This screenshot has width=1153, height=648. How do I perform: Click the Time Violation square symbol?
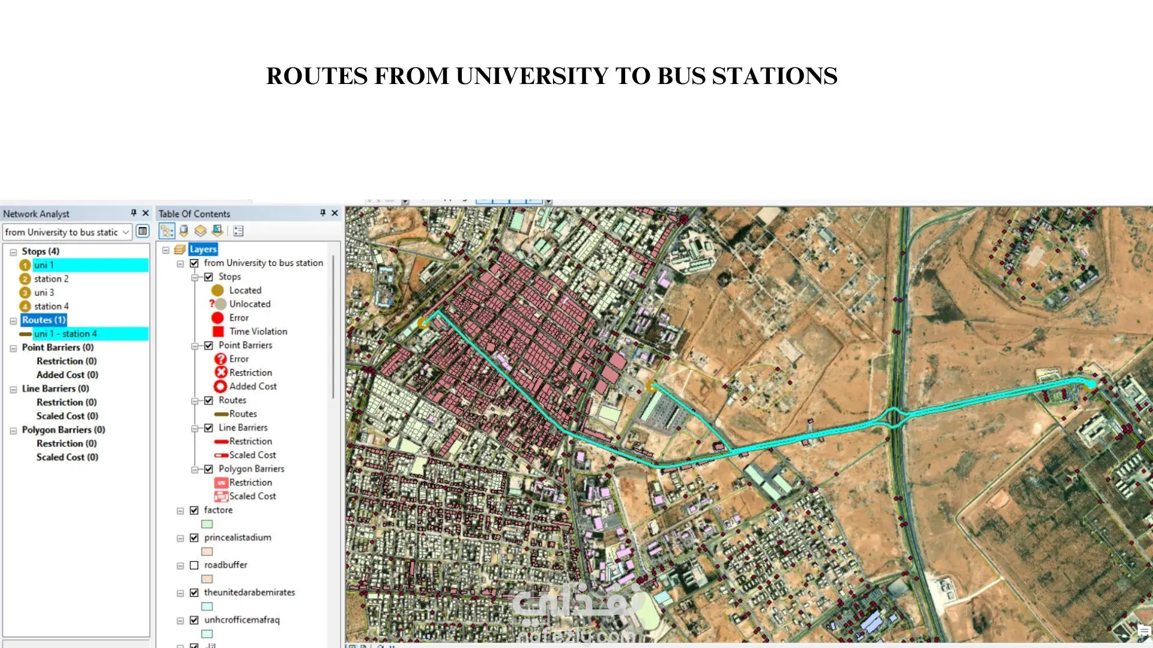pos(218,332)
